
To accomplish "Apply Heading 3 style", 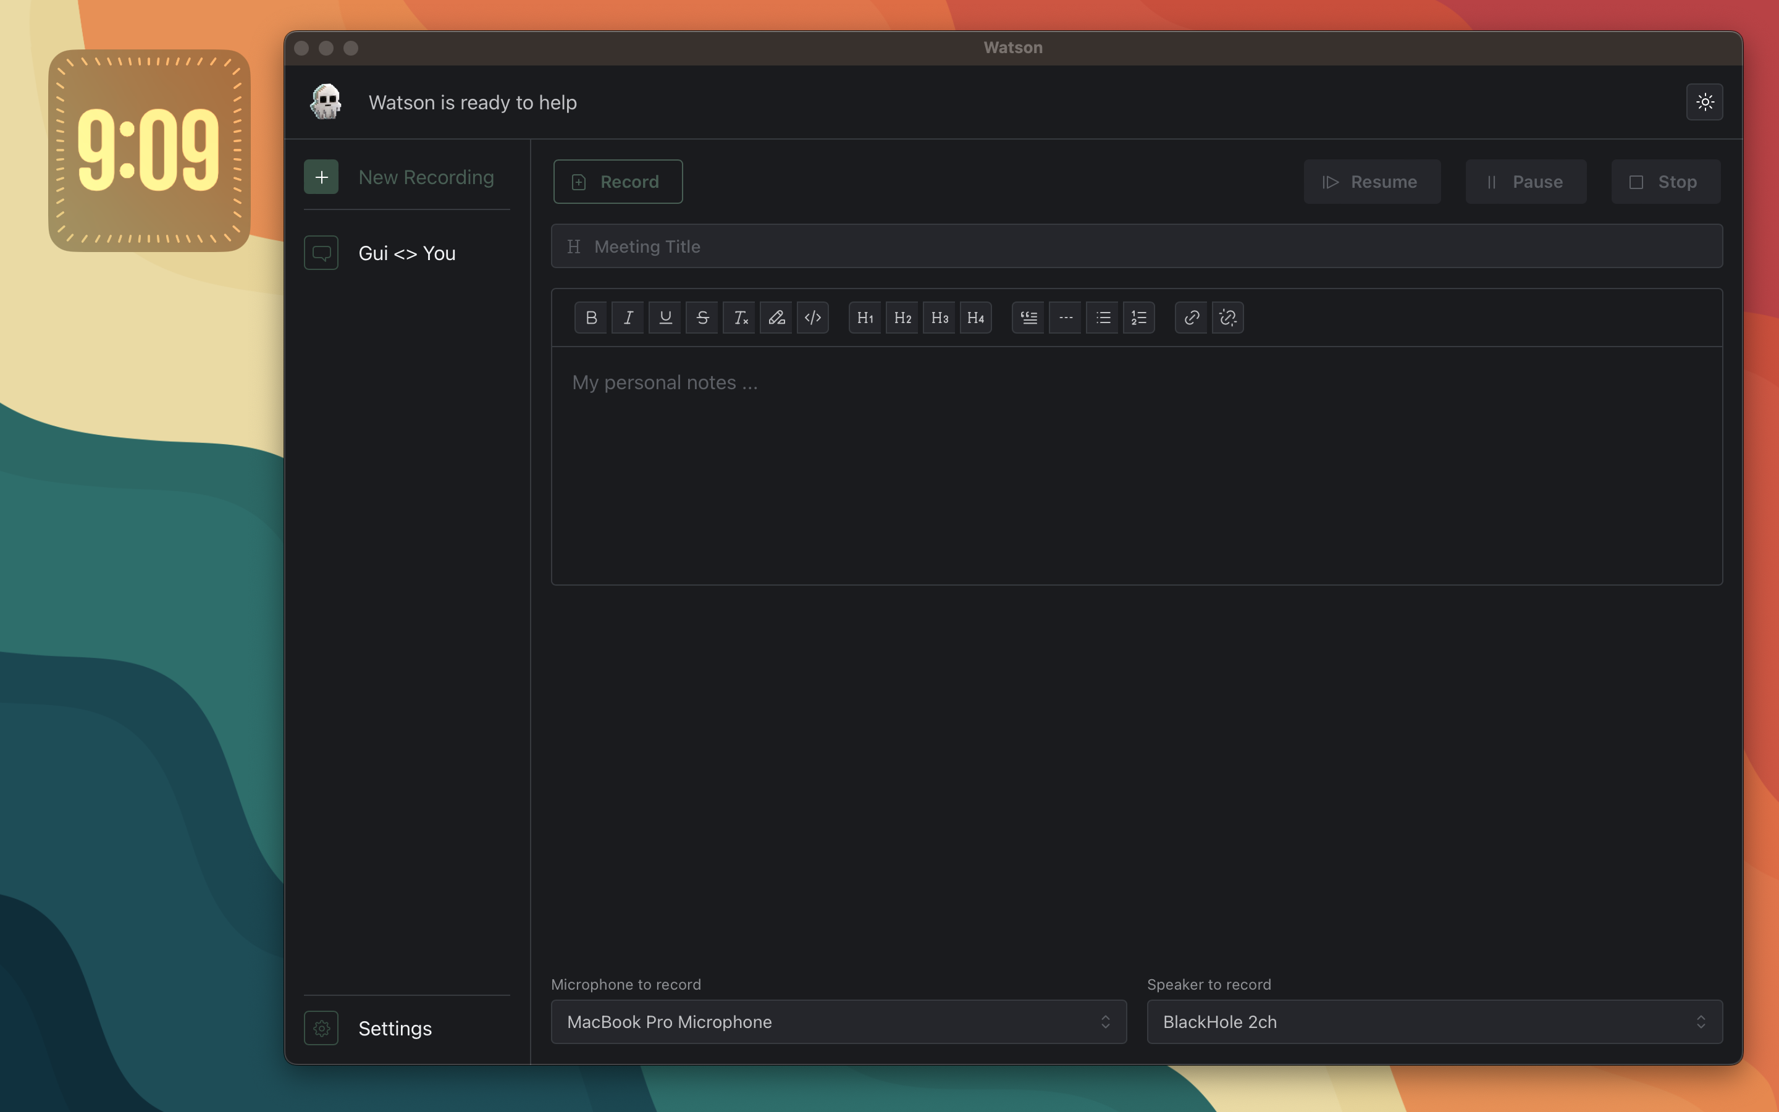I will 939,318.
